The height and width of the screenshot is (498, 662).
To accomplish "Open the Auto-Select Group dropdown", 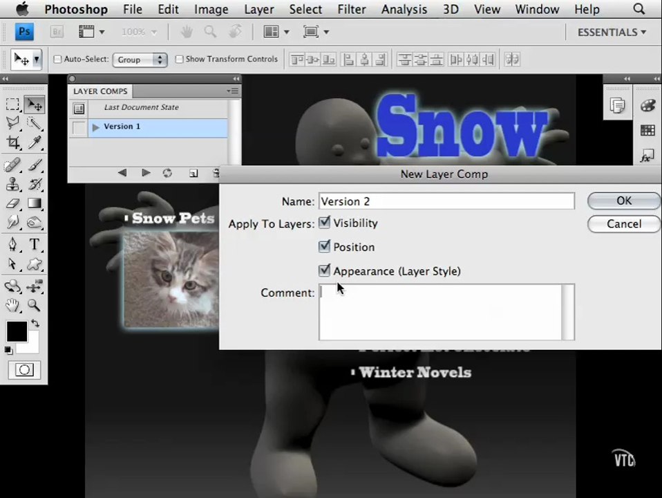I will (140, 59).
